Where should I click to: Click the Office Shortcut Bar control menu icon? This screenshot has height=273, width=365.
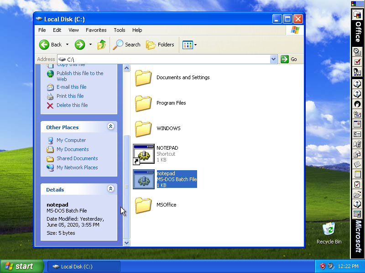pyautogui.click(x=354, y=4)
